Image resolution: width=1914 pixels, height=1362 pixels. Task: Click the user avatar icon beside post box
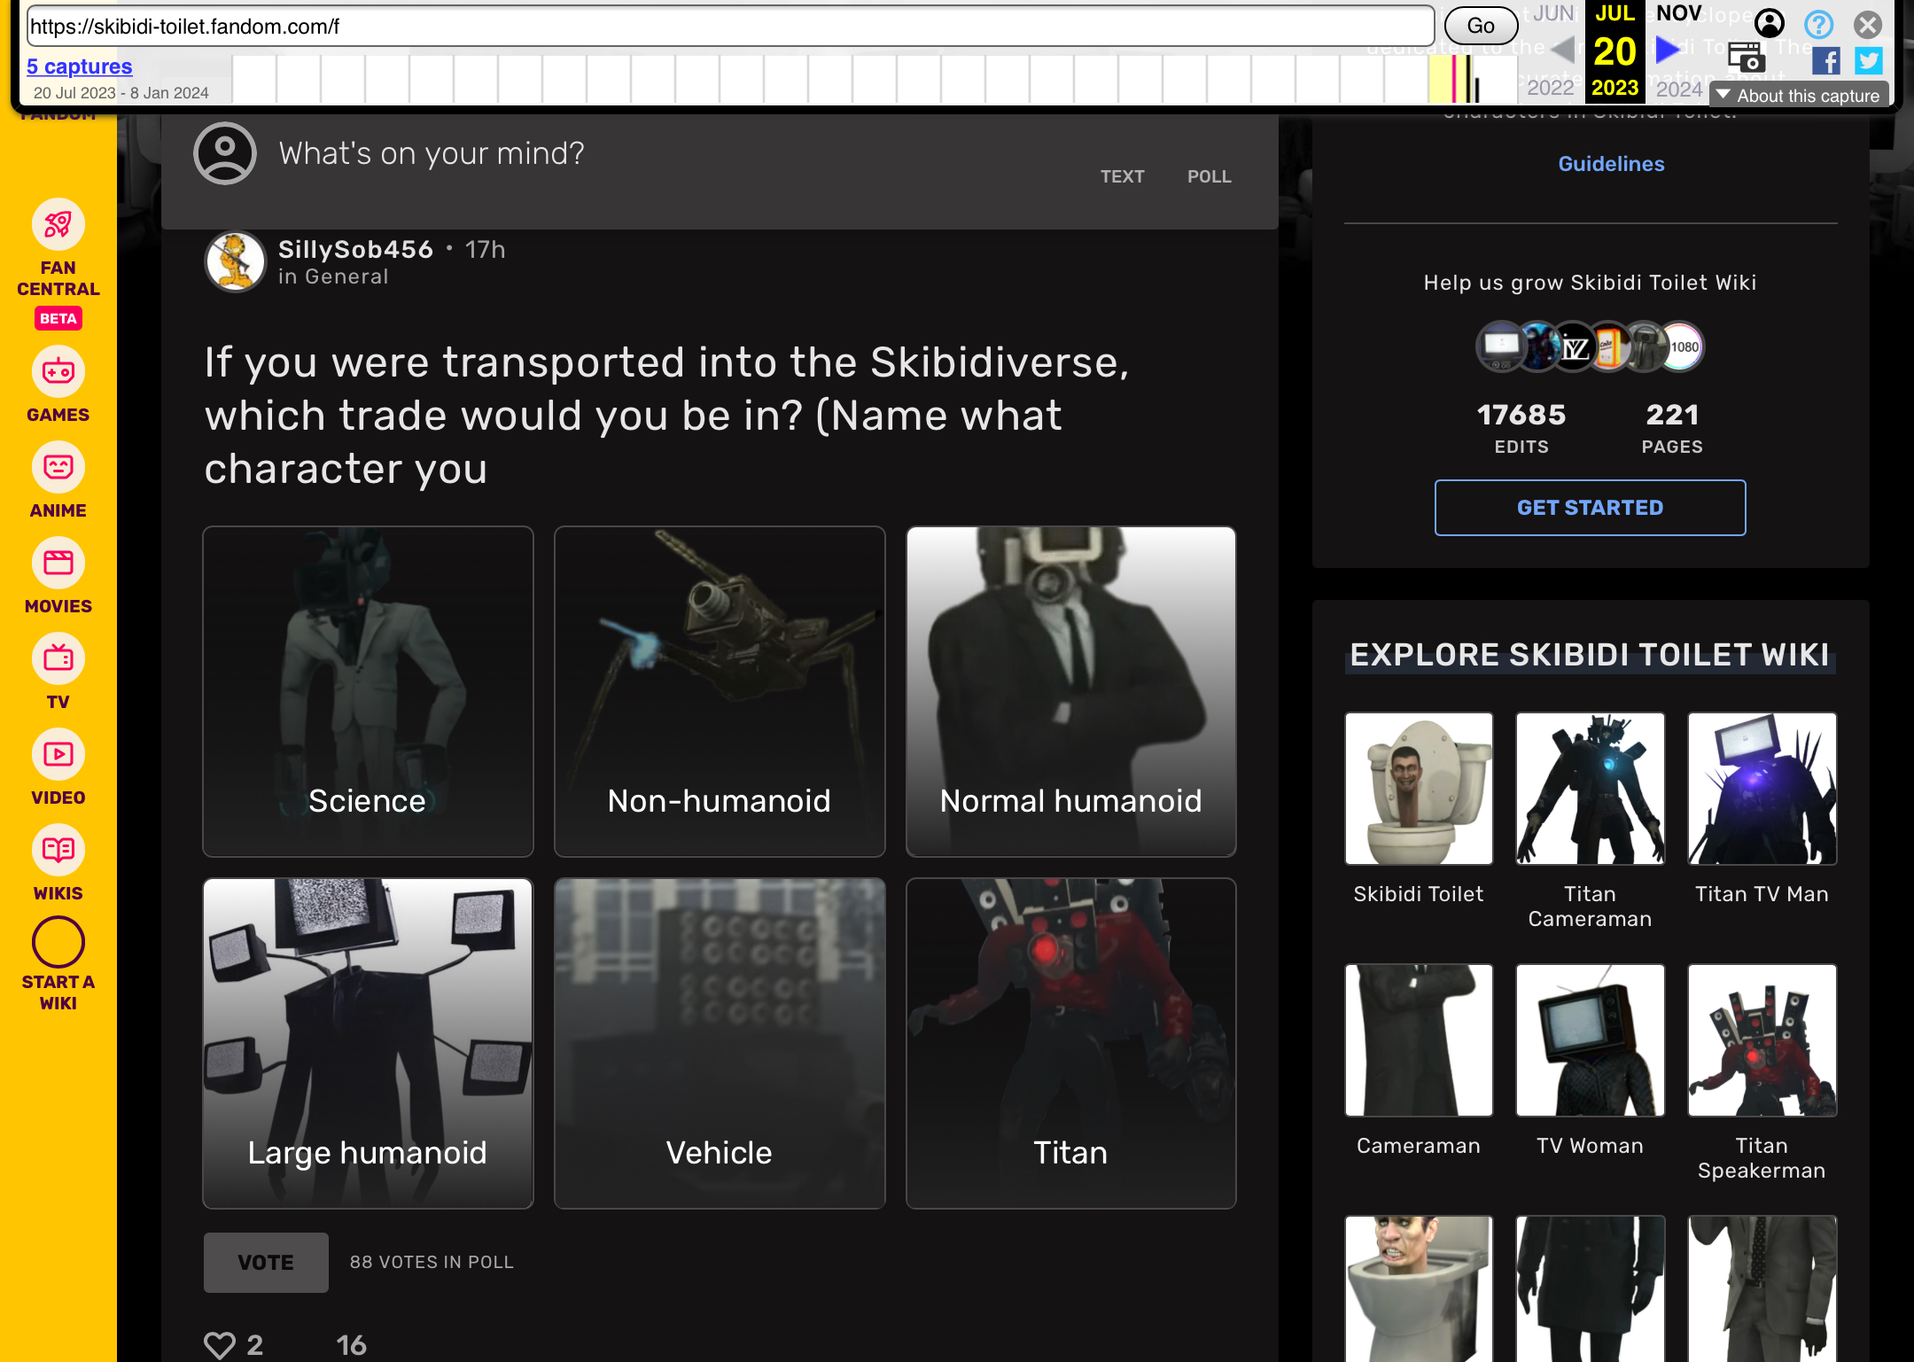225,153
